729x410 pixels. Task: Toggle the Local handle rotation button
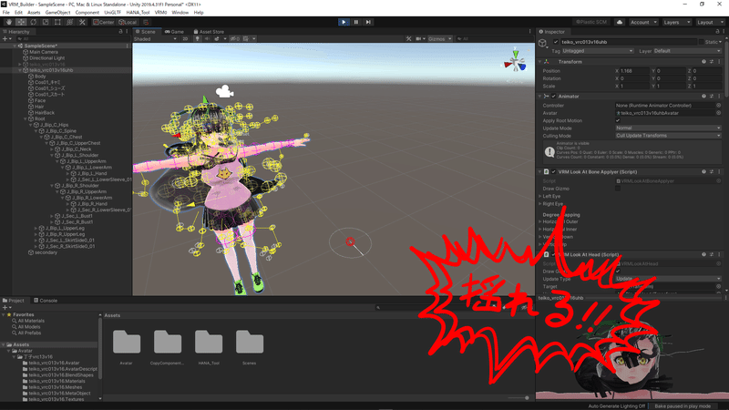click(x=128, y=22)
